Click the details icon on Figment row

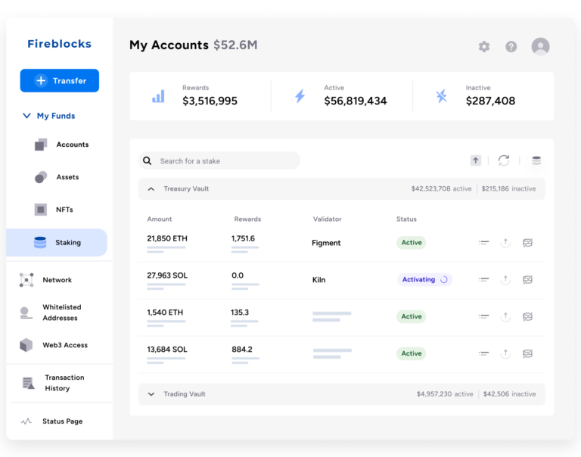coord(484,243)
